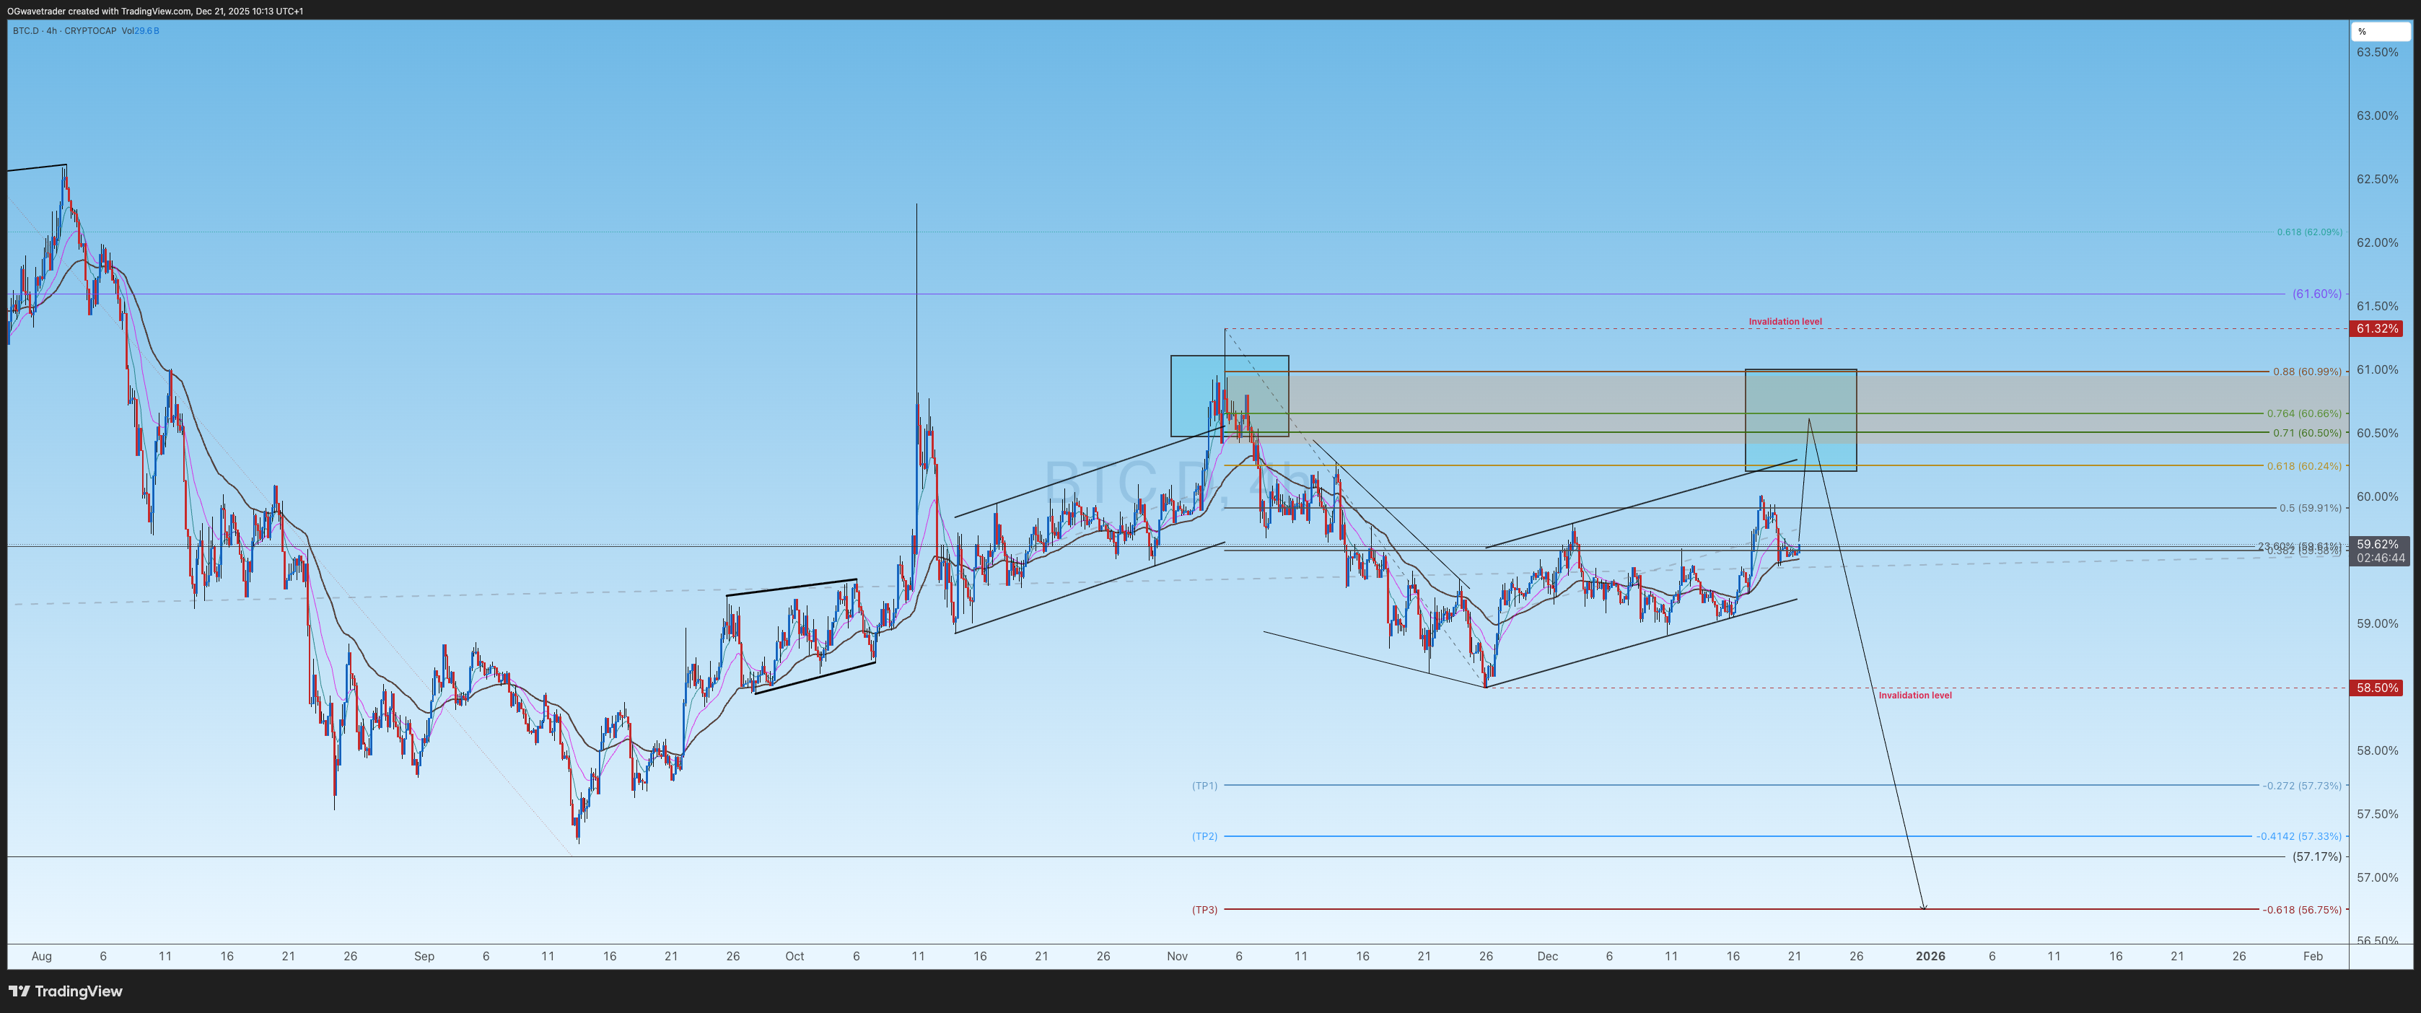This screenshot has height=1013, width=2421.
Task: Click the 0.71 (60.50%) Fibonacci label
Action: coord(2307,433)
